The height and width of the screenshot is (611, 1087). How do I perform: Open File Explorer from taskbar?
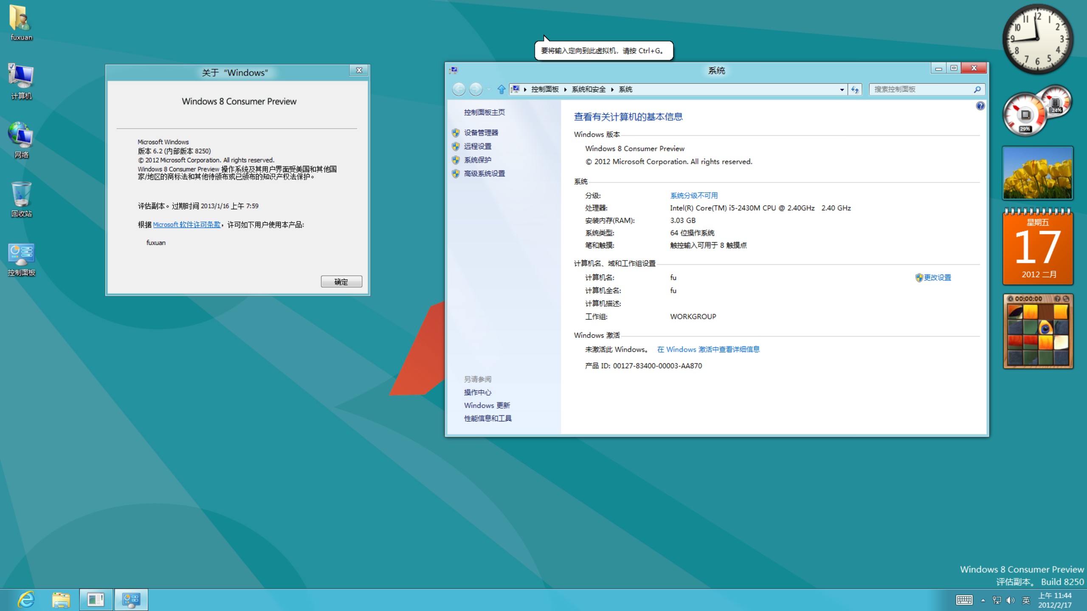click(x=61, y=600)
